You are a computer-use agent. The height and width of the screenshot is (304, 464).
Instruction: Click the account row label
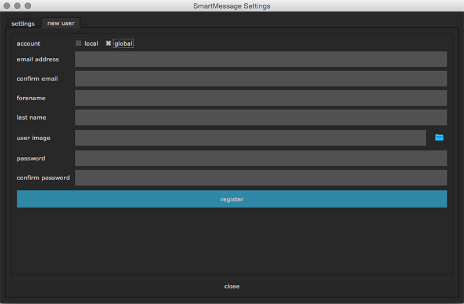[28, 43]
